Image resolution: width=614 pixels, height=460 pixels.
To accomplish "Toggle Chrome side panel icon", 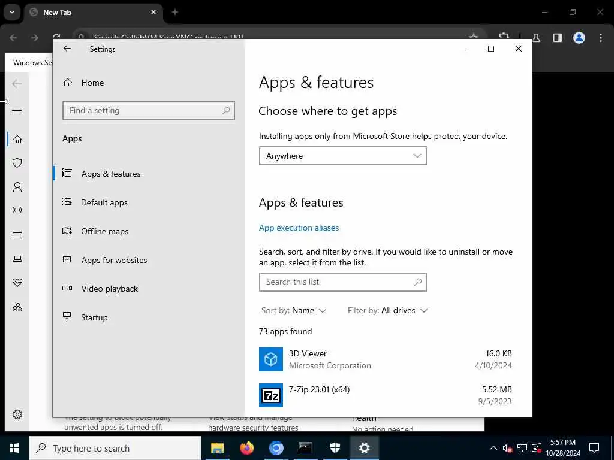I will pos(558,38).
